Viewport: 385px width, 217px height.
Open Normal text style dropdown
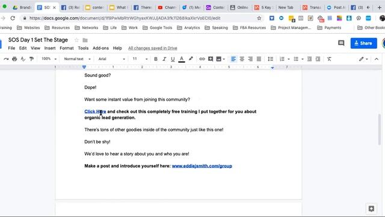click(x=77, y=59)
